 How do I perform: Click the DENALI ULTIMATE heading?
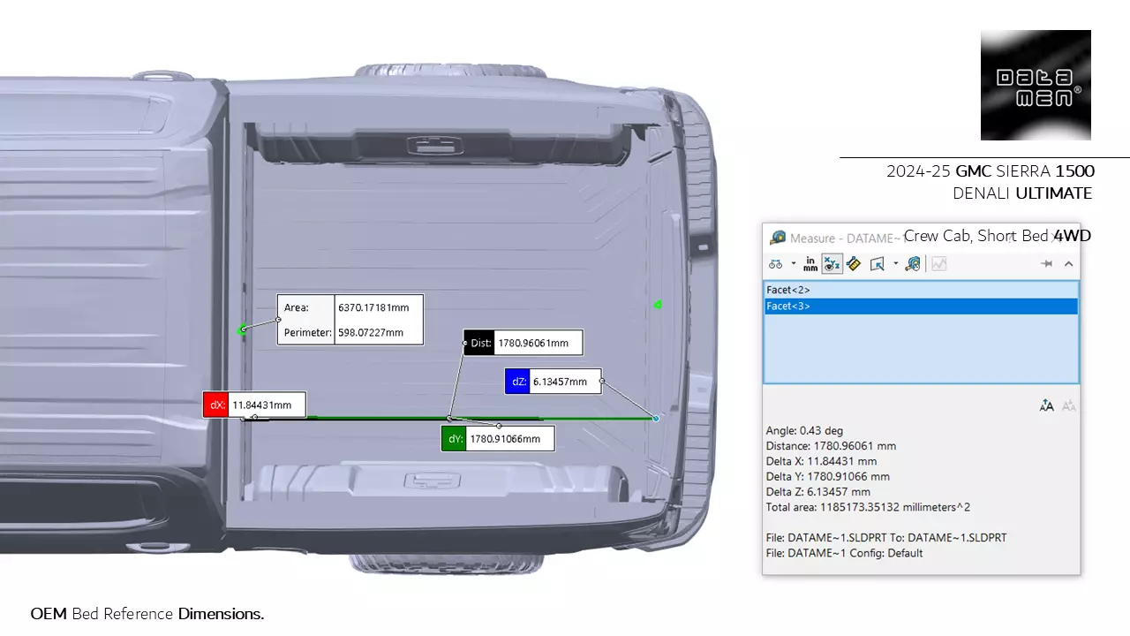pos(1022,193)
